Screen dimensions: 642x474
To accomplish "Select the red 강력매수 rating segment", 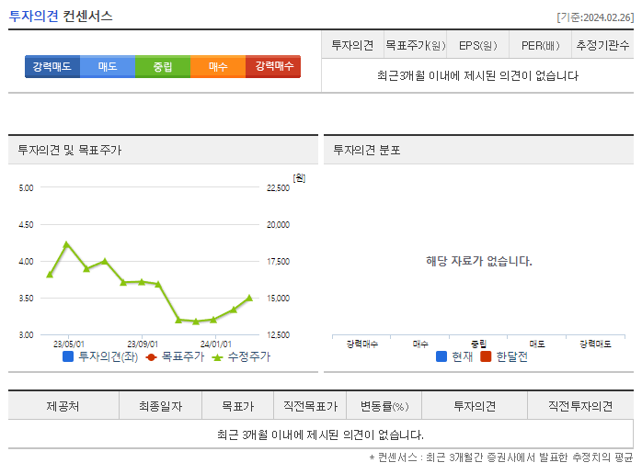I will point(273,67).
